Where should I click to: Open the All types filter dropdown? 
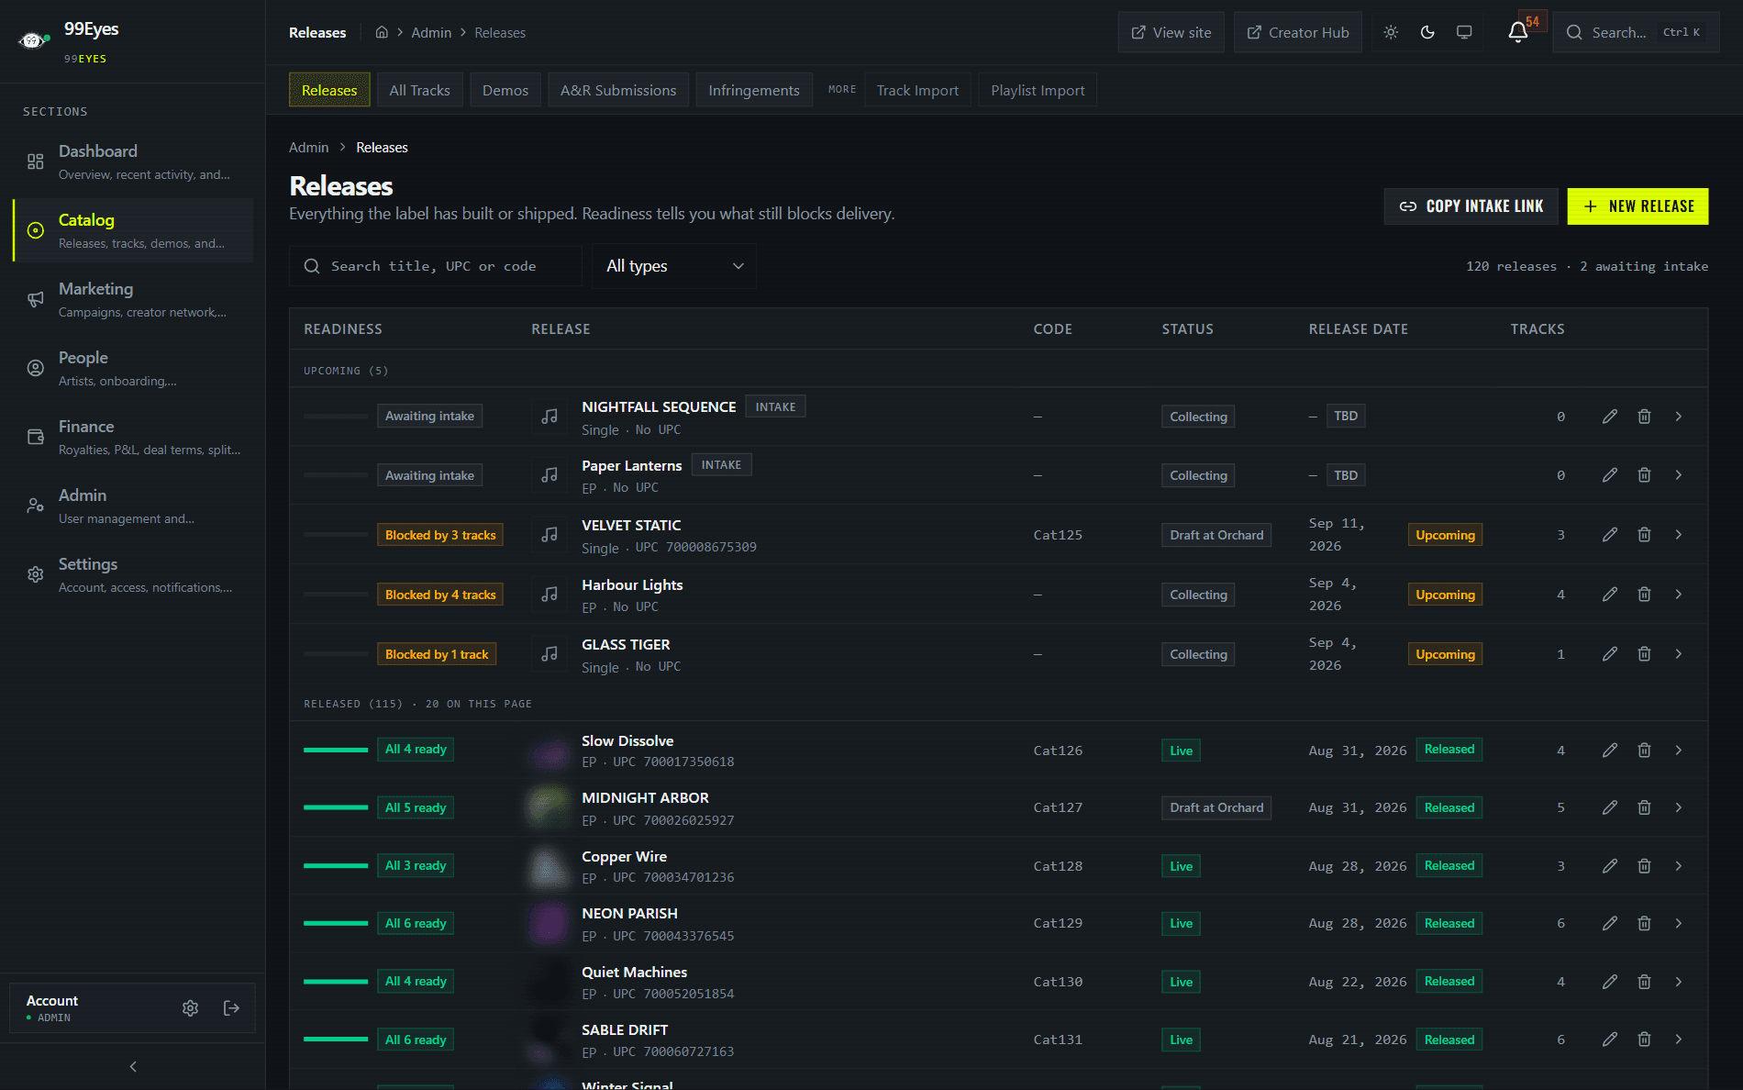[674, 266]
